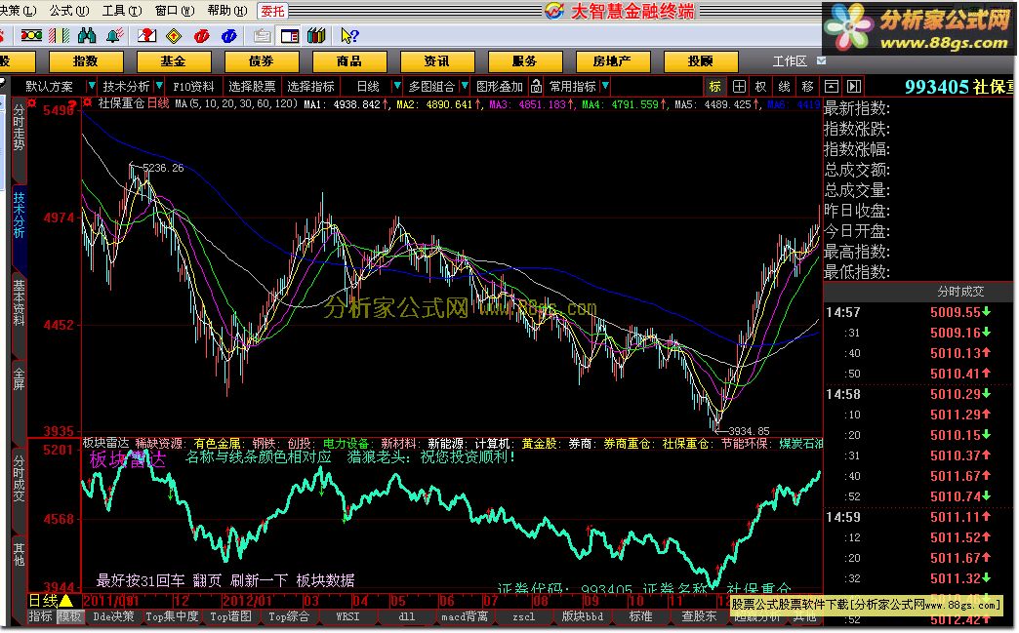Click the 图形叠加 button
Image resolution: width=1019 pixels, height=633 pixels.
click(x=499, y=87)
